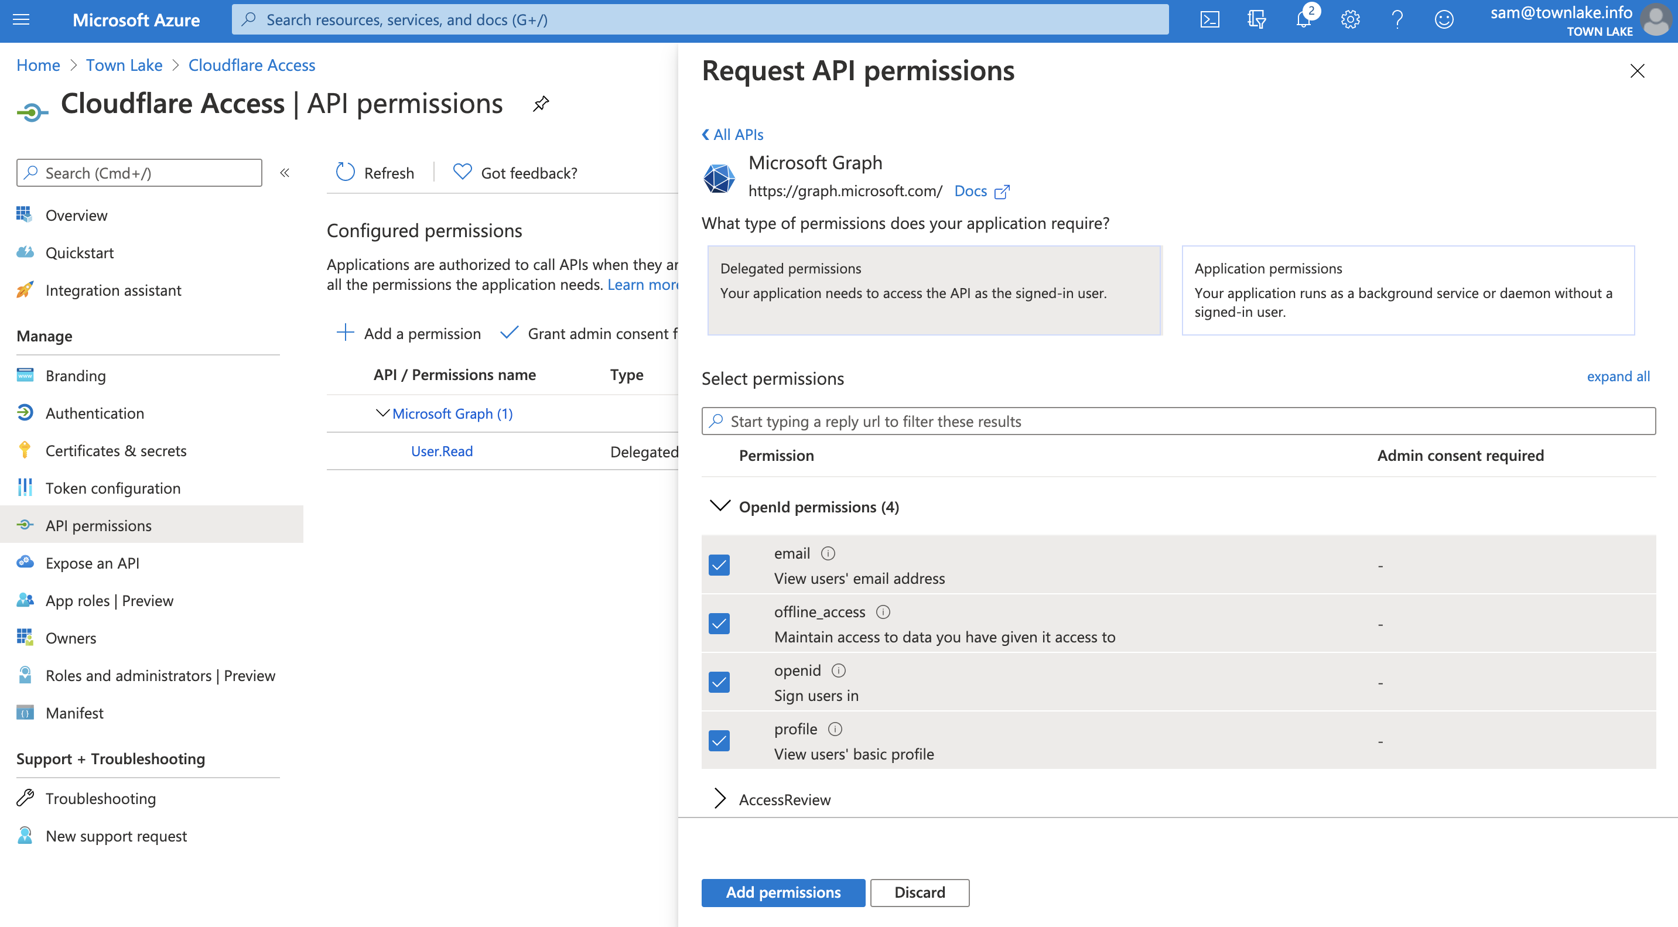Open the notifications bell
The width and height of the screenshot is (1678, 927).
[x=1303, y=19]
